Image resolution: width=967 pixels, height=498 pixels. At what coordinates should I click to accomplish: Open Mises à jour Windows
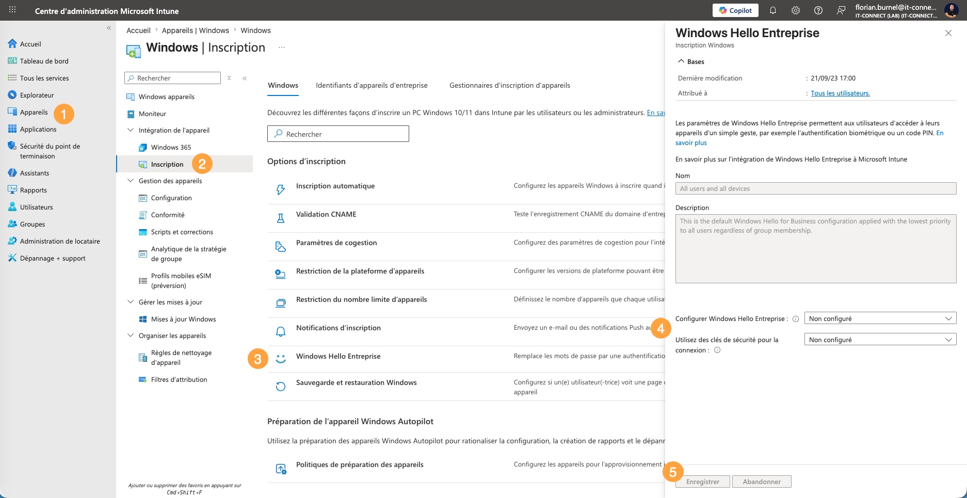point(183,319)
